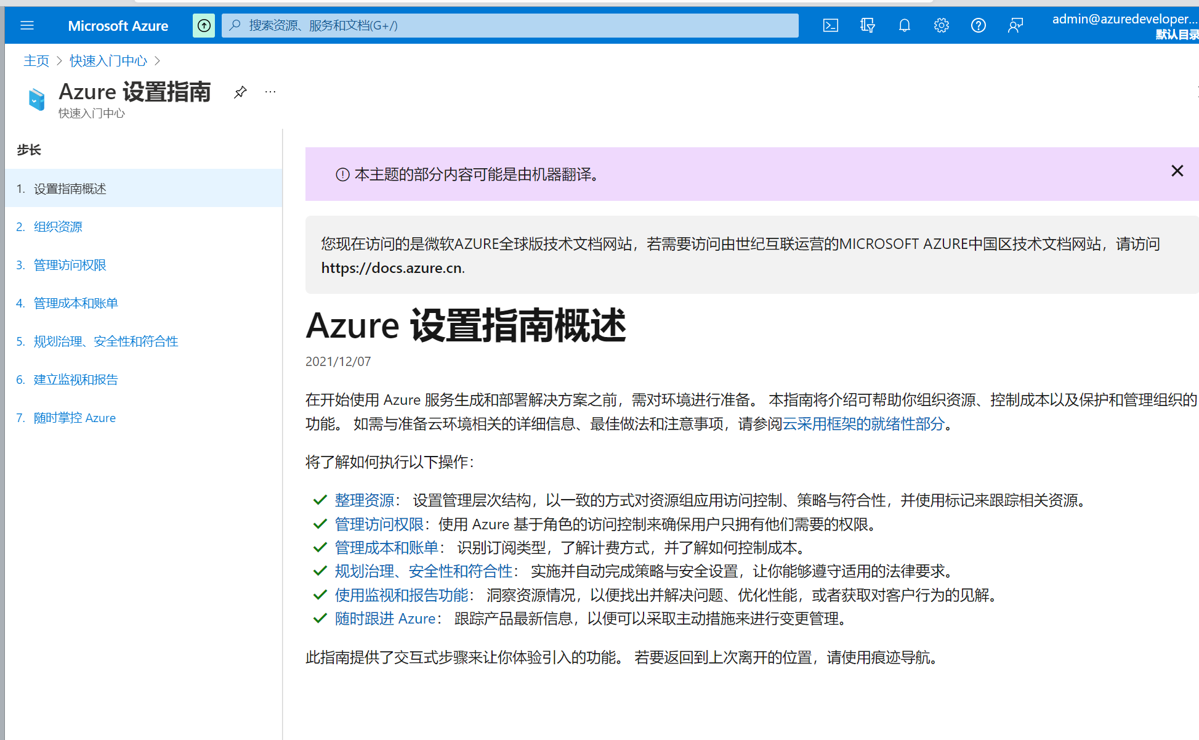The height and width of the screenshot is (740, 1199).
Task: Go to 快速入门中心 breadcrumb
Action: (108, 60)
